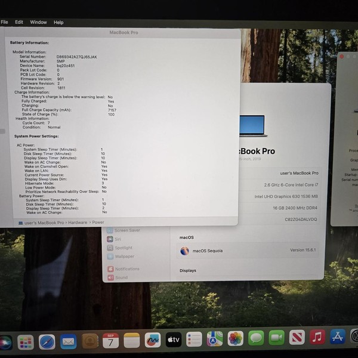The image size is (358, 358).
Task: Launch Safari from the Dock
Action: click(x=47, y=342)
